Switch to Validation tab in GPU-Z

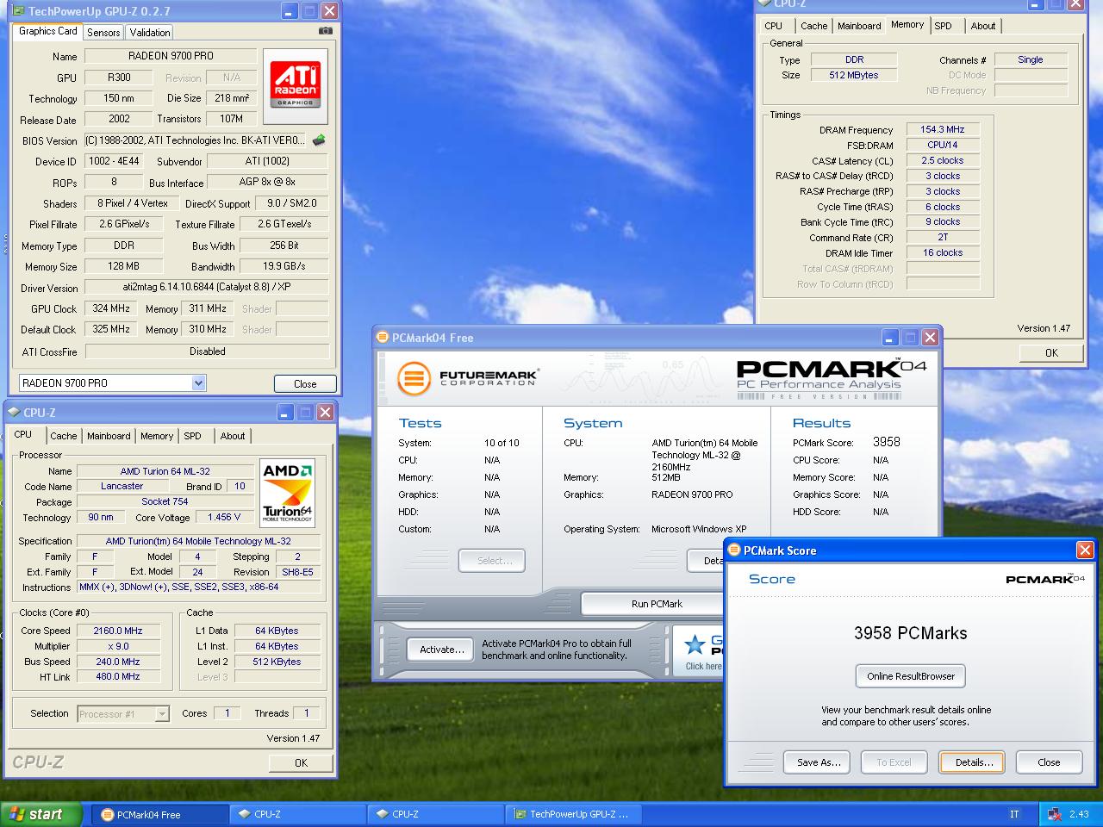pos(150,33)
